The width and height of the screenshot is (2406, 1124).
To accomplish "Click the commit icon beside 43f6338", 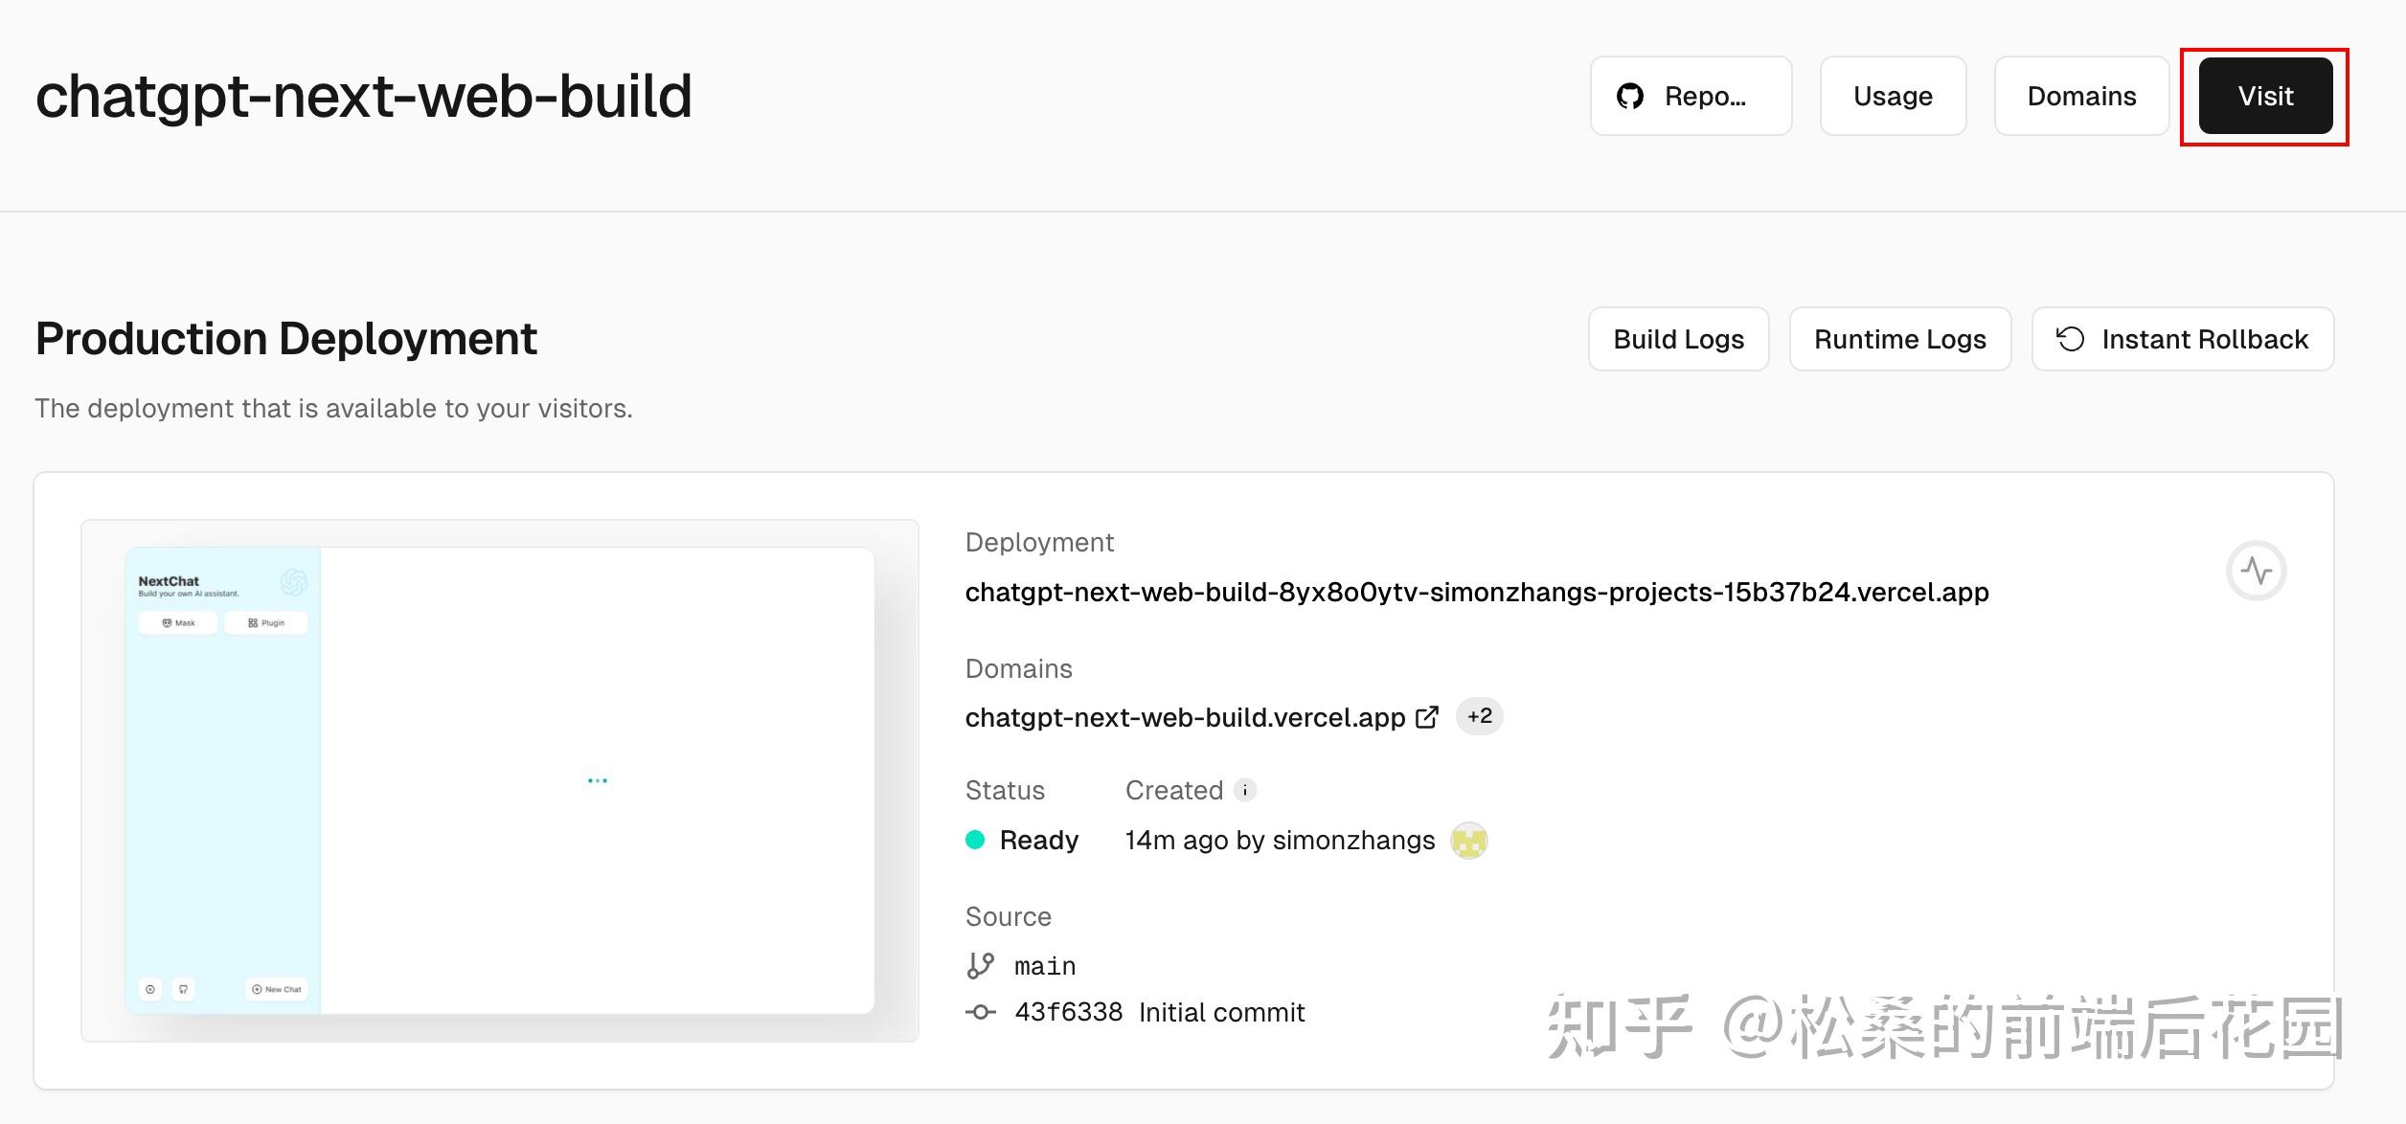I will [x=980, y=1012].
